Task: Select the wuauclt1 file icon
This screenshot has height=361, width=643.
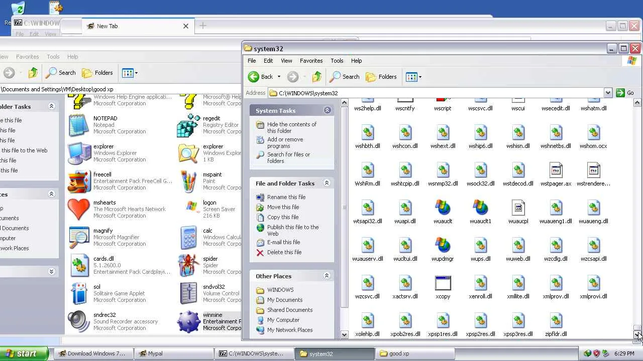Action: coord(480,208)
